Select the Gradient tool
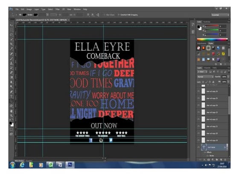 point(11,77)
